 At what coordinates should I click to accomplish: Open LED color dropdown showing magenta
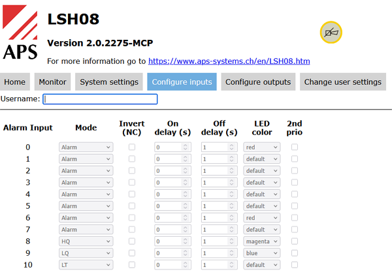coord(261,241)
